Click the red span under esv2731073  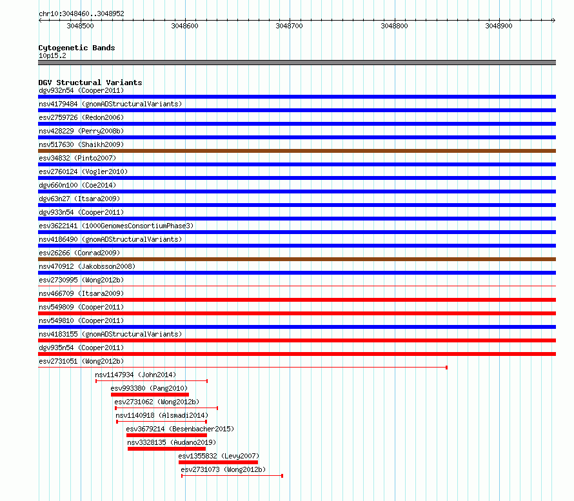(x=232, y=476)
